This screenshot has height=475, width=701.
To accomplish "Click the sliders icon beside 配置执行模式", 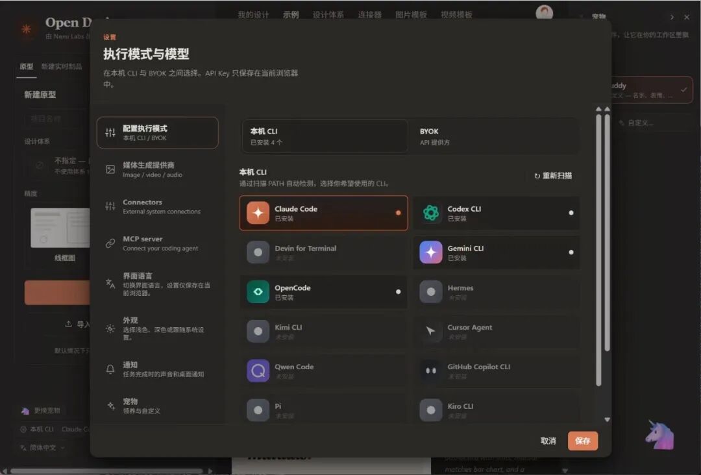I will (x=110, y=132).
